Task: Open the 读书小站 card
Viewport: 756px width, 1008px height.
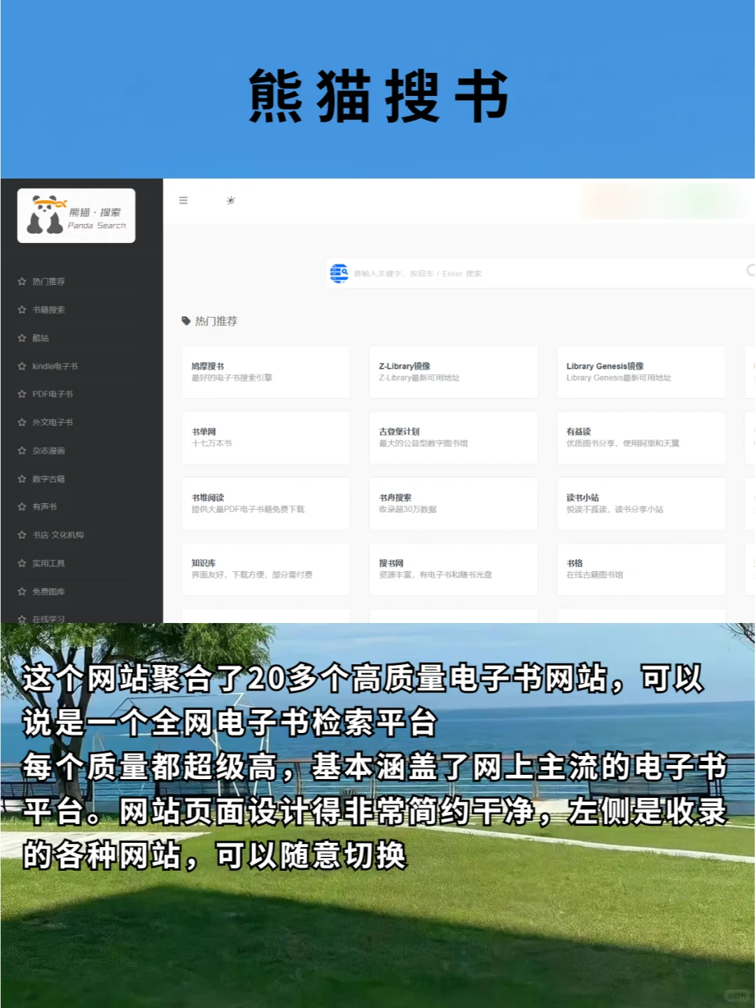Action: point(641,503)
